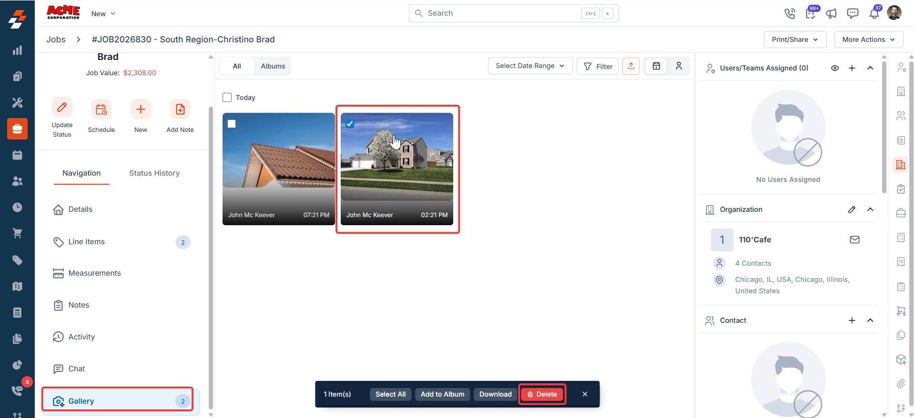Open the Print/Share dropdown
The image size is (915, 418).
[795, 40]
